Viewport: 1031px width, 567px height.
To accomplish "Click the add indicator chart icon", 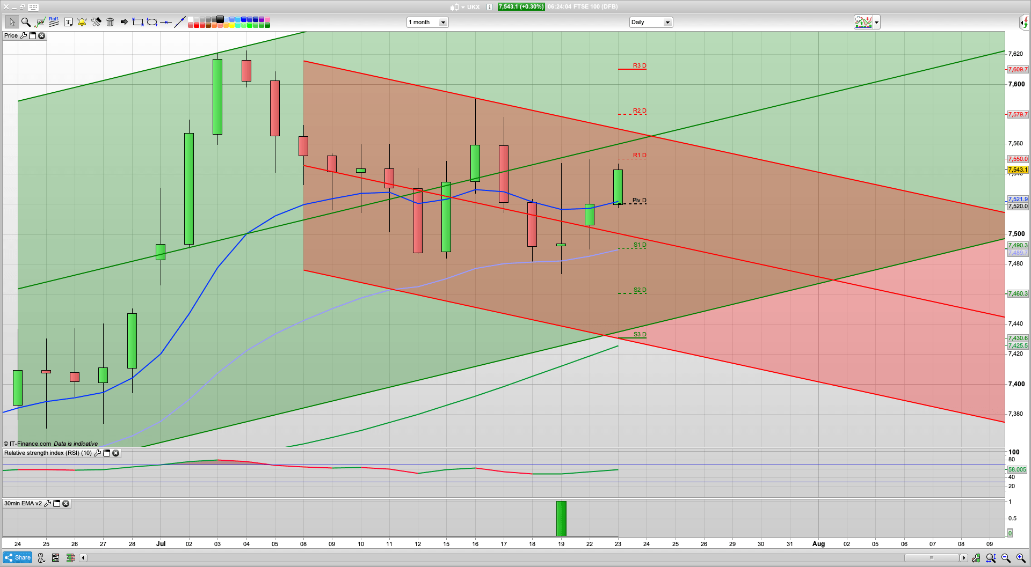I will [863, 22].
